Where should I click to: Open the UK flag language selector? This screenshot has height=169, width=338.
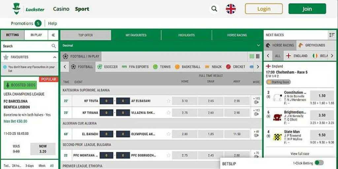231,9
